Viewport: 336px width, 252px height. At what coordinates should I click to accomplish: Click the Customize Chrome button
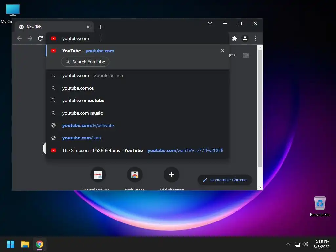(x=224, y=180)
